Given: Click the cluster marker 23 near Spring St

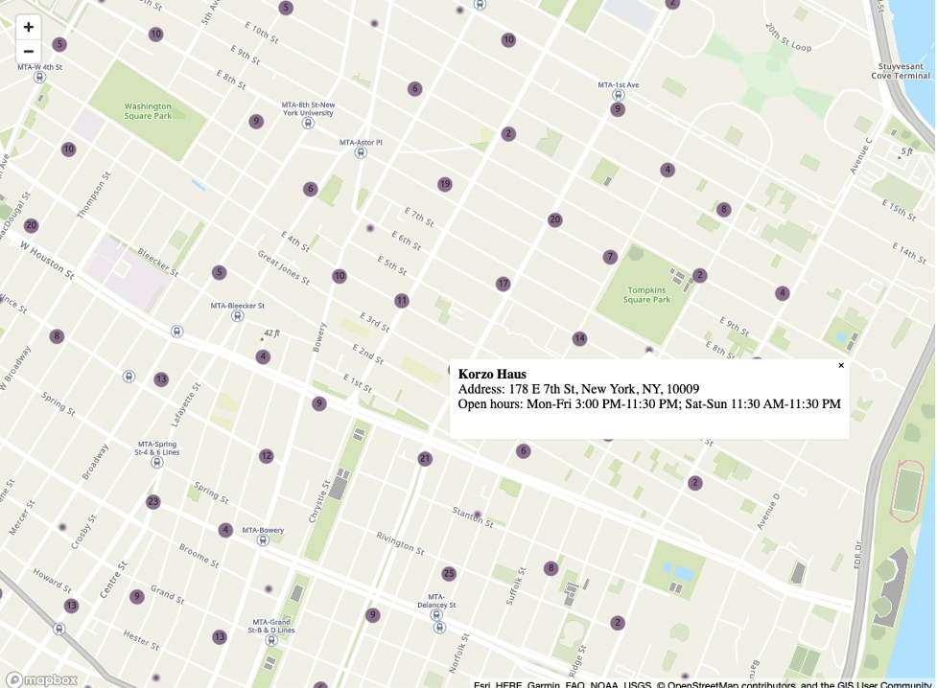Looking at the screenshot, I should (x=152, y=500).
